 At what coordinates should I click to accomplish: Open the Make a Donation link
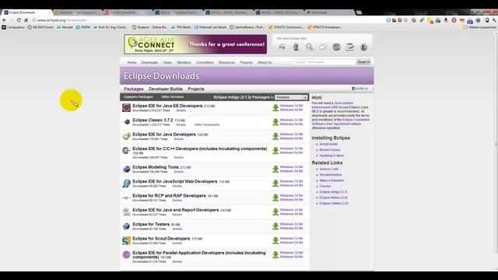(x=331, y=180)
